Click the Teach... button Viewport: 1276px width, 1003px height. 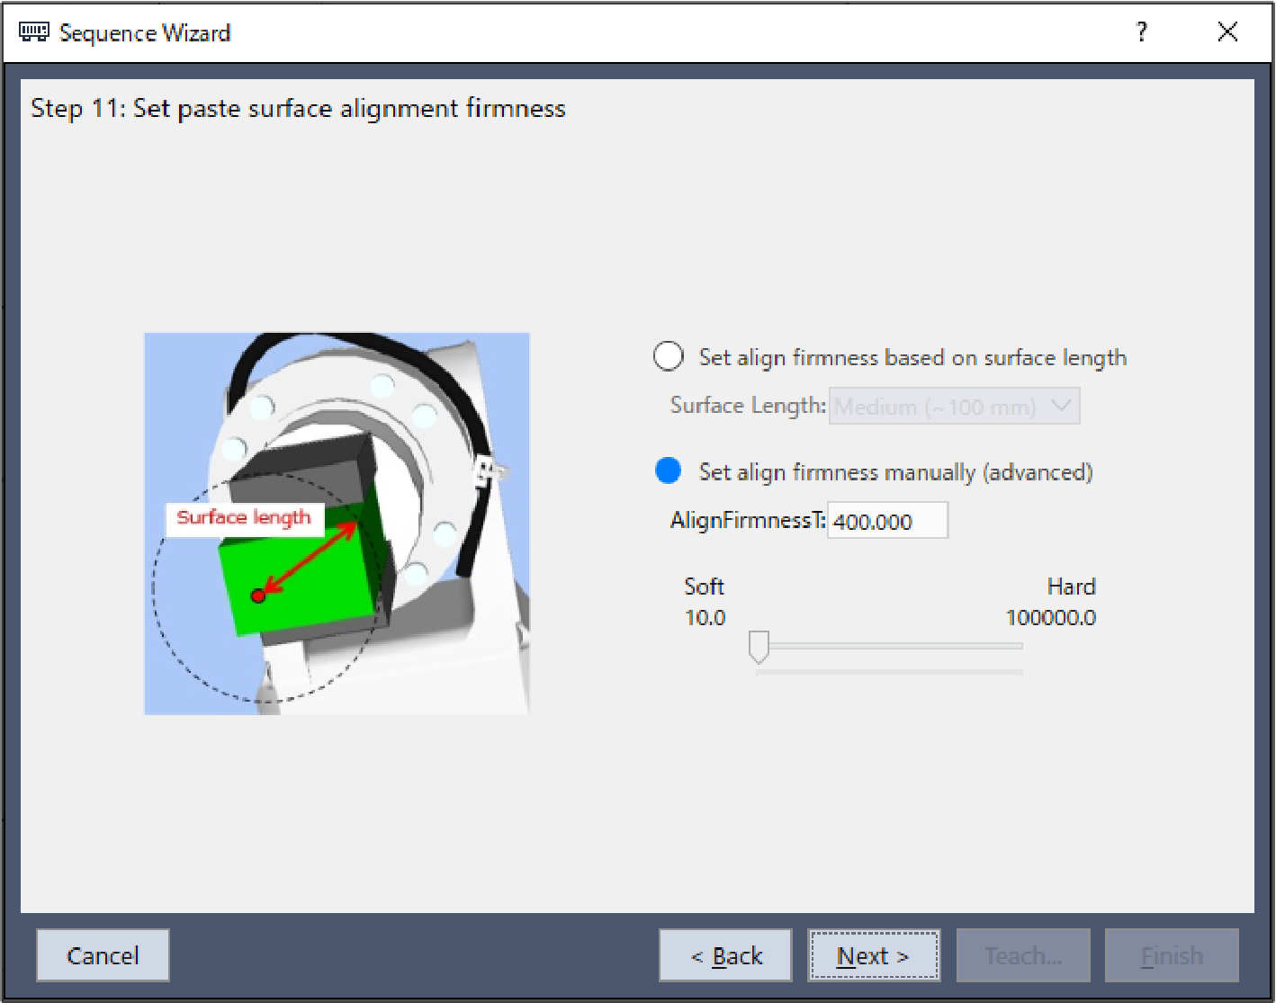pyautogui.click(x=1023, y=955)
